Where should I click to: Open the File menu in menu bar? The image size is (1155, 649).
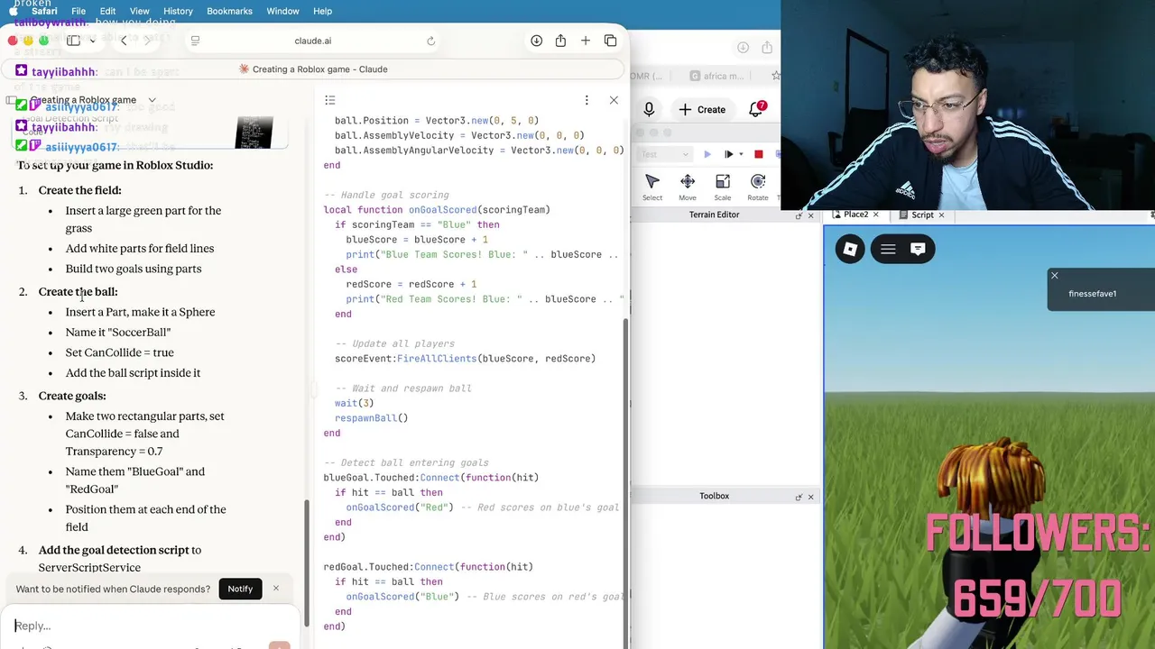tap(79, 11)
